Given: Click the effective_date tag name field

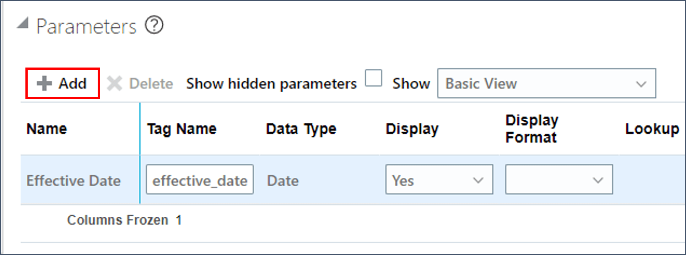Looking at the screenshot, I should (200, 180).
